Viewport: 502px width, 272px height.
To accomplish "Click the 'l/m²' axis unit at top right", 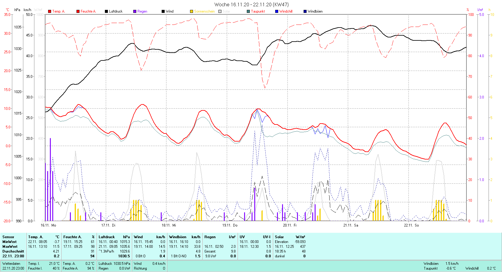I will [480, 10].
